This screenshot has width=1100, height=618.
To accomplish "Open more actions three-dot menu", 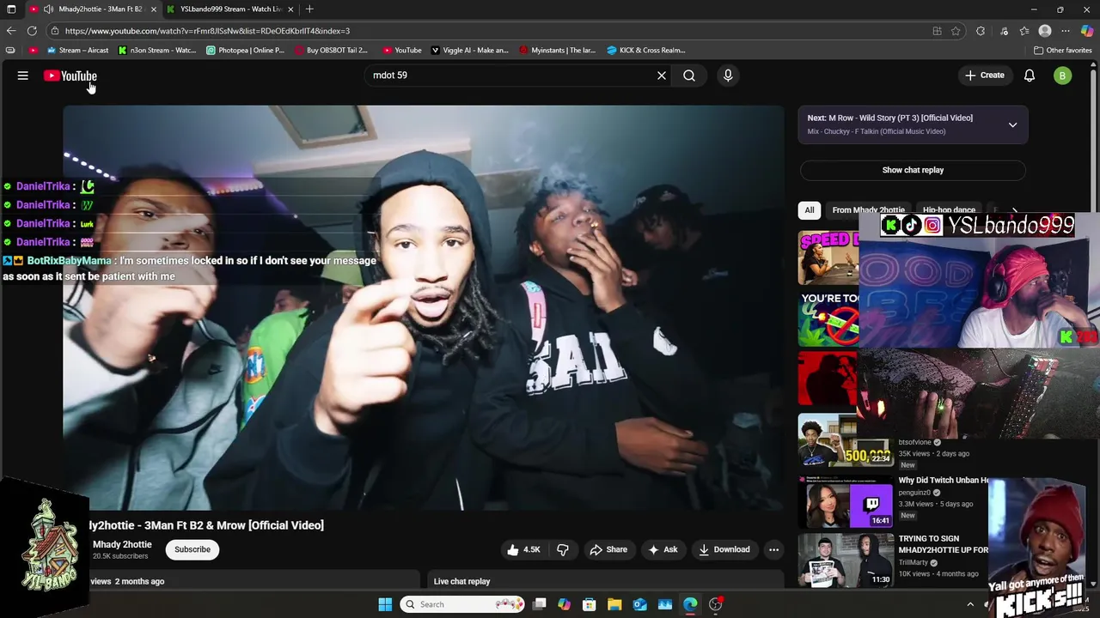I will tap(773, 549).
